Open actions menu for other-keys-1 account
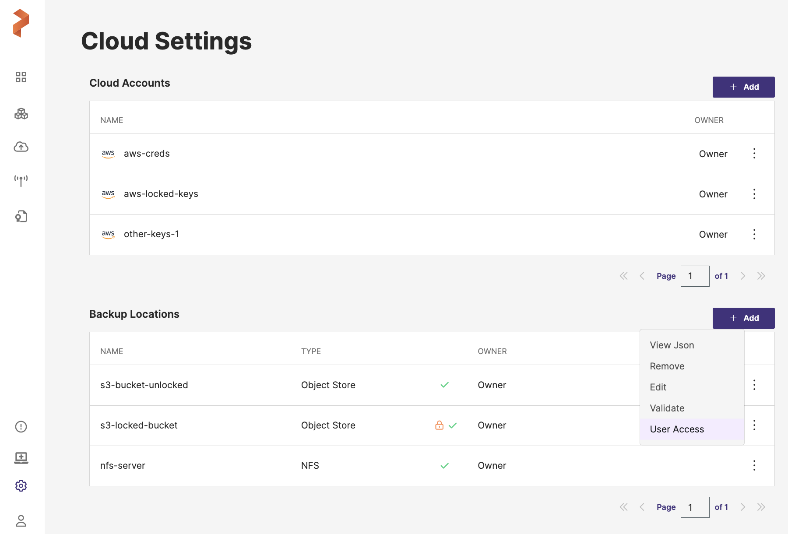788x534 pixels. tap(754, 234)
